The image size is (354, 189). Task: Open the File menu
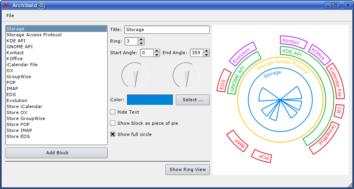(10, 16)
